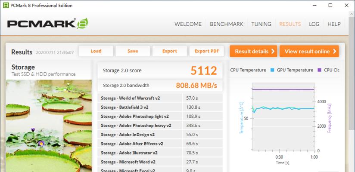Click the 348.6 s result value
This screenshot has height=172, width=355.
[192, 126]
